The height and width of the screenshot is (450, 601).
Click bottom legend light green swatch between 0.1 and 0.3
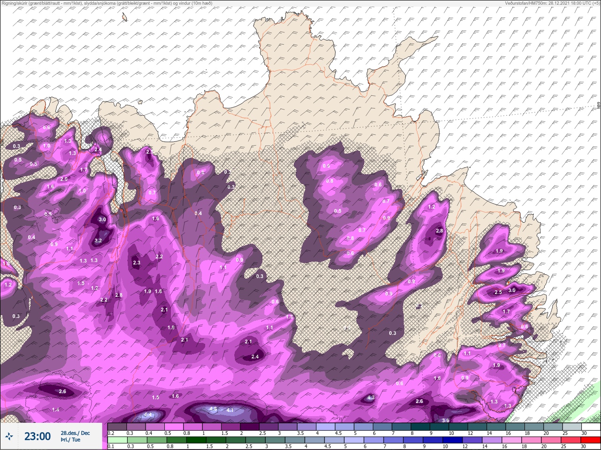pyautogui.click(x=117, y=440)
